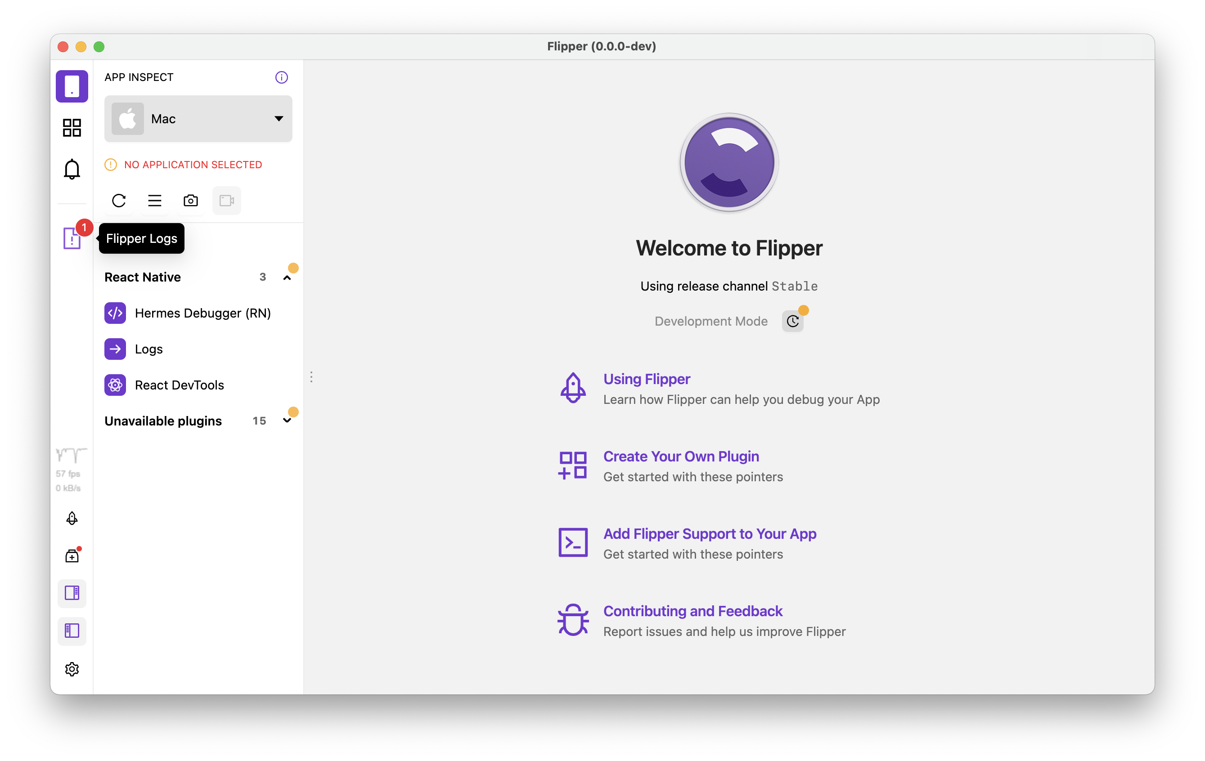This screenshot has width=1205, height=761.
Task: Click the reload refresh icon
Action: tap(119, 201)
